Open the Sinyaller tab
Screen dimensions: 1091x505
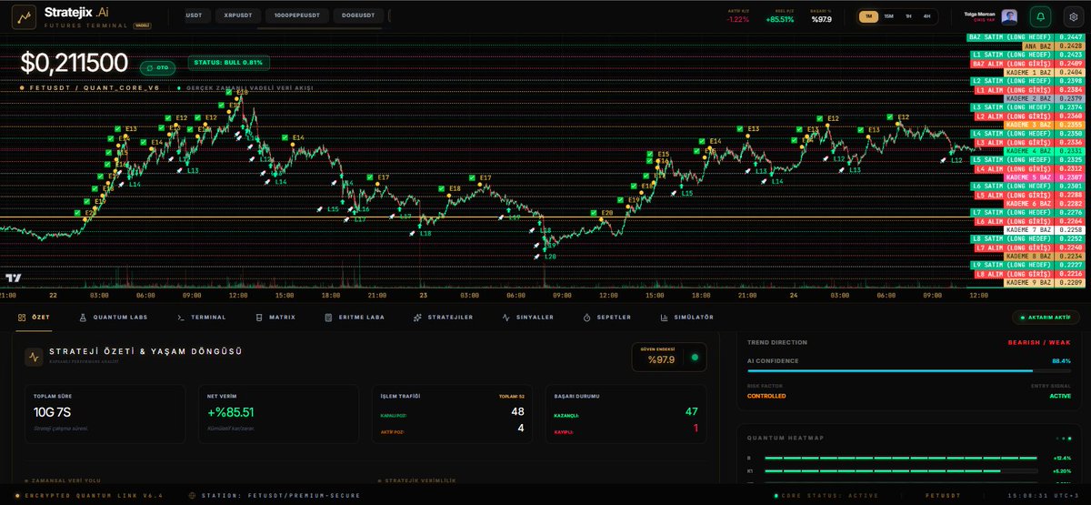pyautogui.click(x=529, y=318)
